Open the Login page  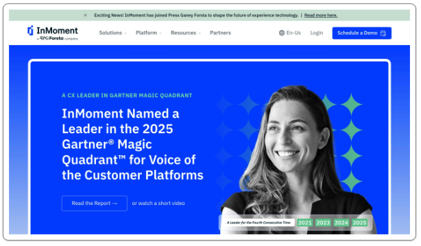317,33
